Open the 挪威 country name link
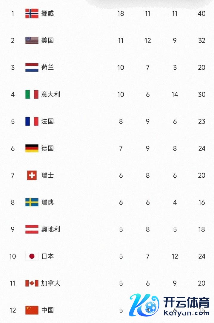 pos(47,13)
